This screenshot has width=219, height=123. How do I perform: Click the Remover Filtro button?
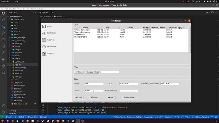pos(92,72)
